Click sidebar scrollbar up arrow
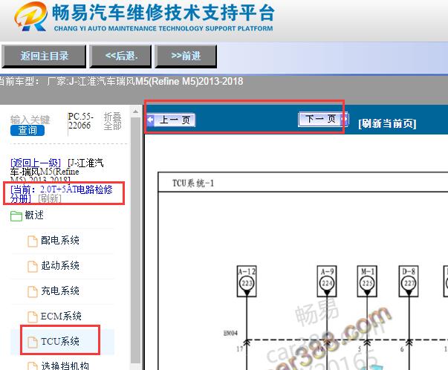The height and width of the screenshot is (370, 448). [x=135, y=111]
